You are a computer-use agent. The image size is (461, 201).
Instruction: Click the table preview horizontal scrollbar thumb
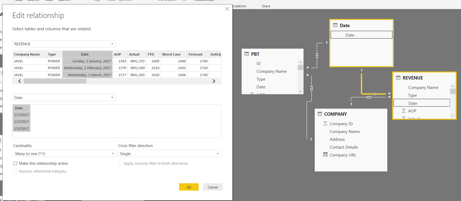coord(55,81)
